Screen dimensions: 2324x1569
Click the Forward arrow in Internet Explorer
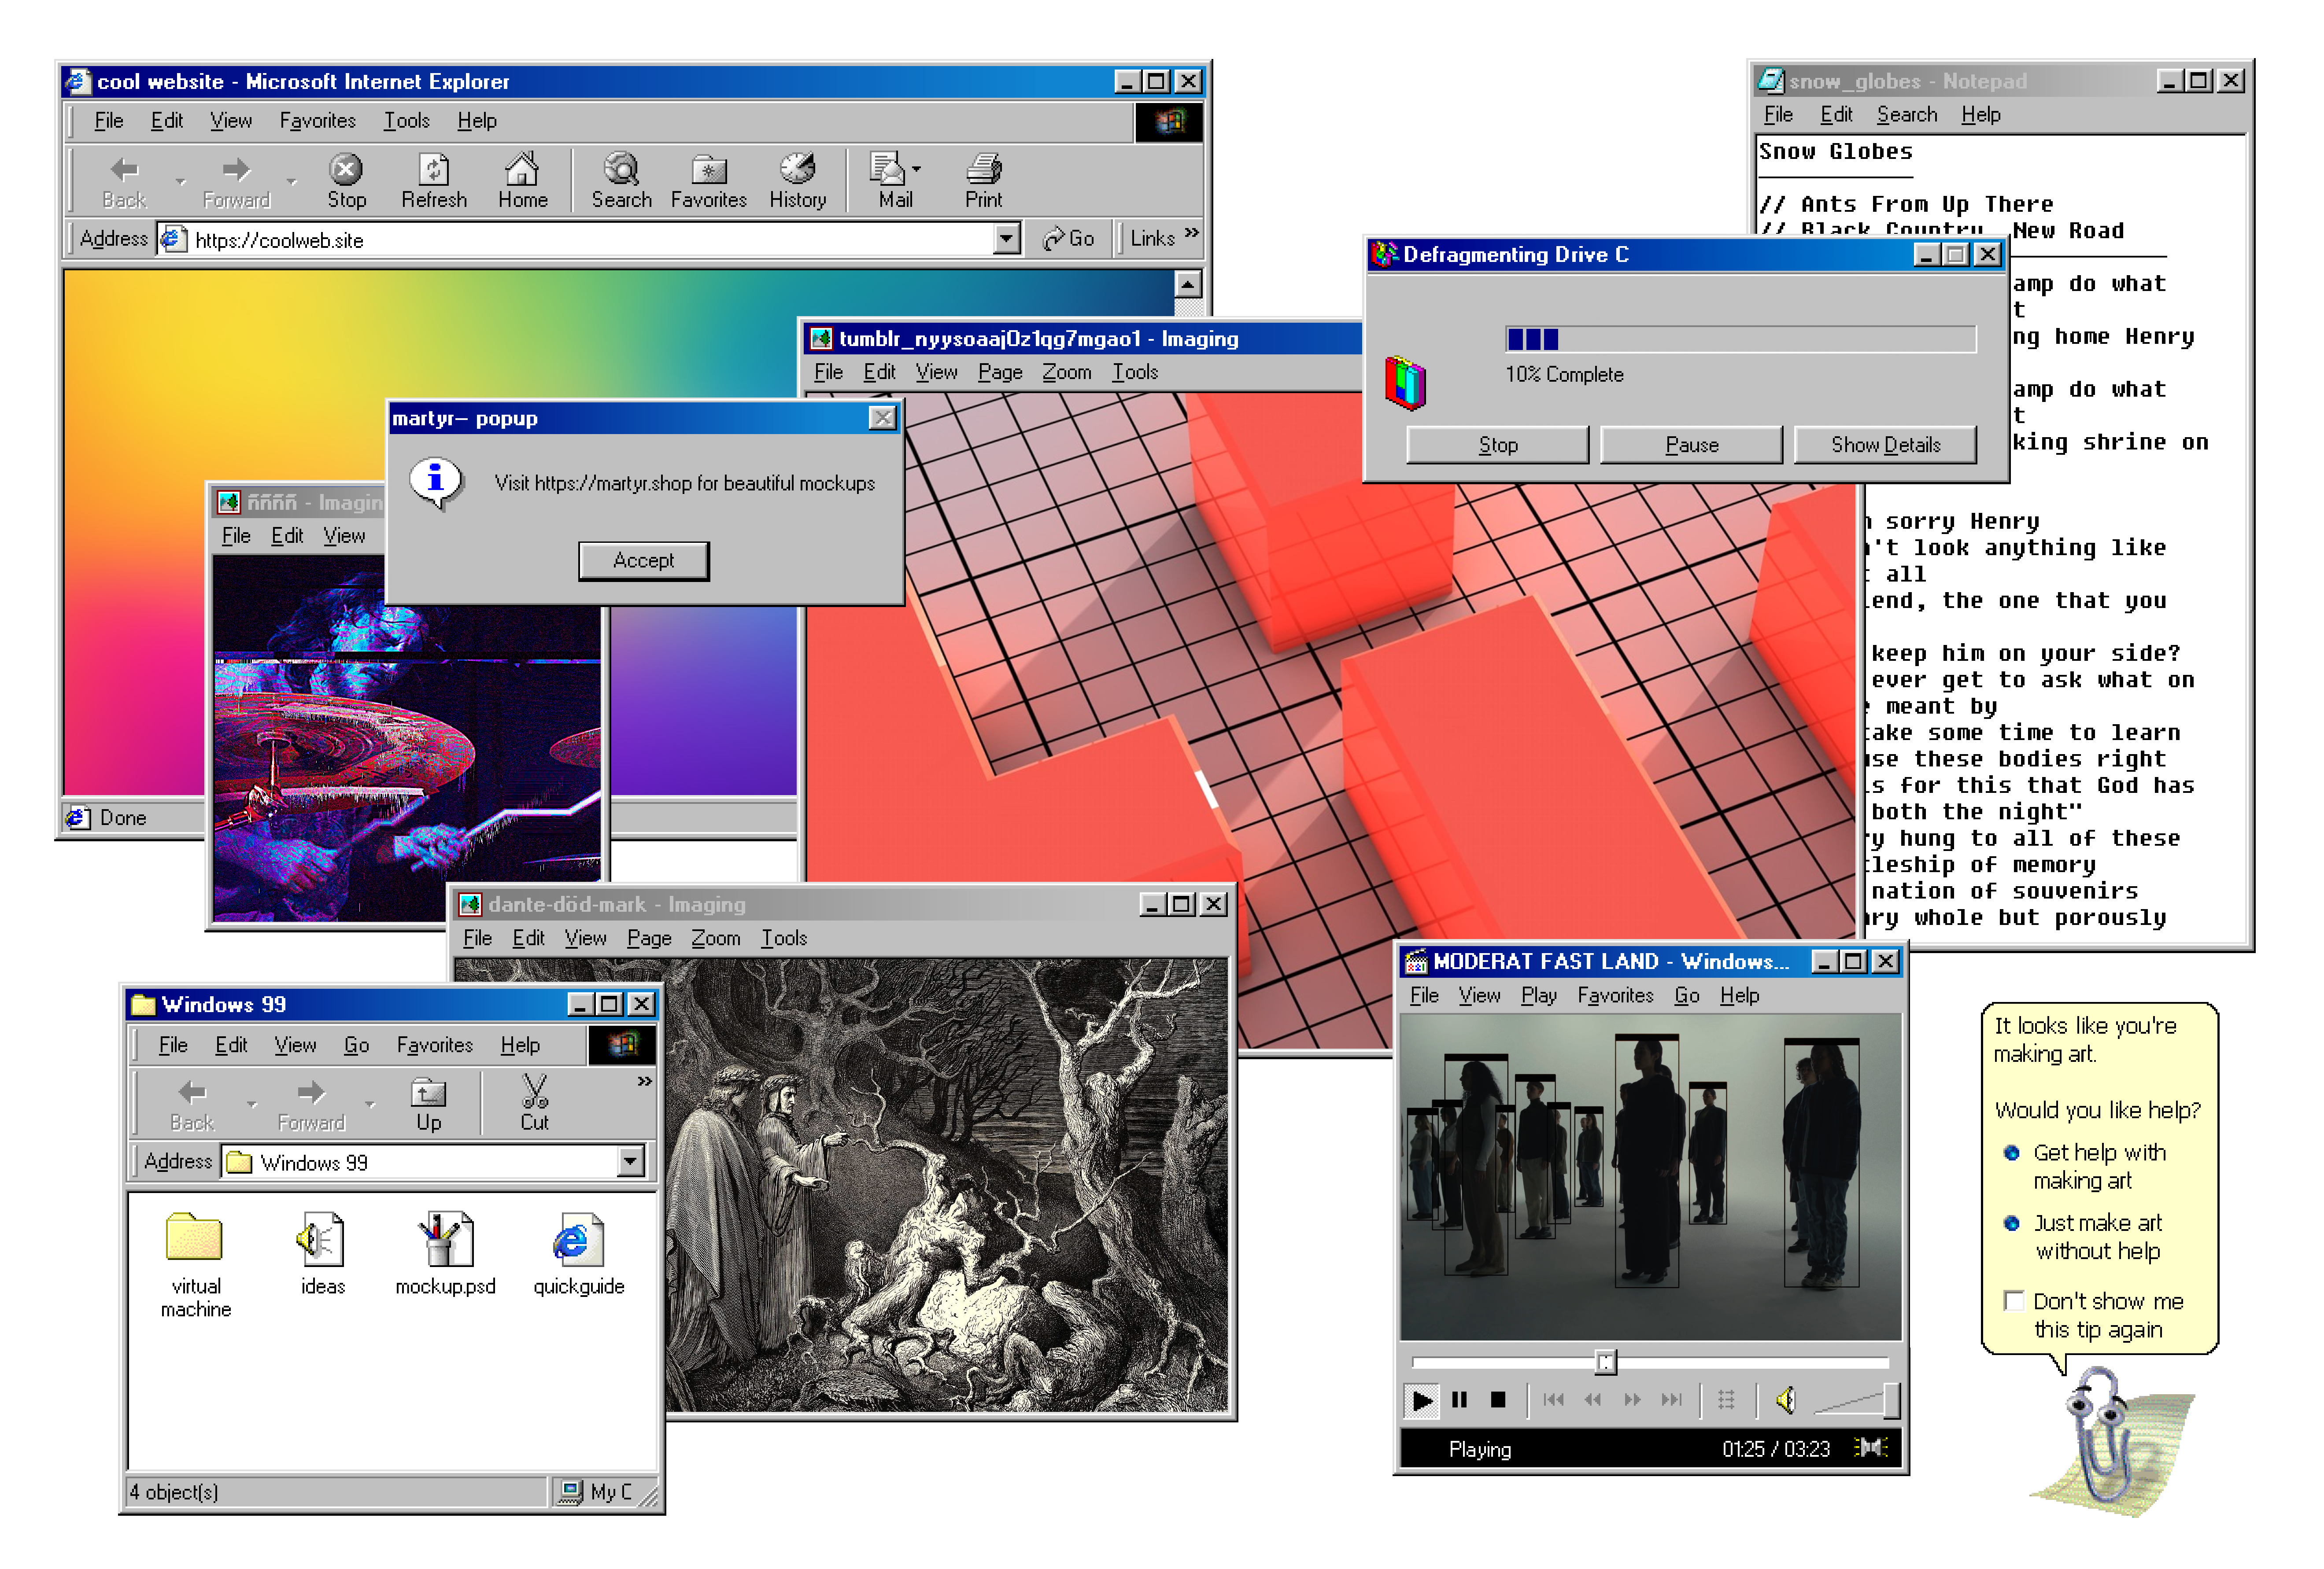tap(236, 181)
